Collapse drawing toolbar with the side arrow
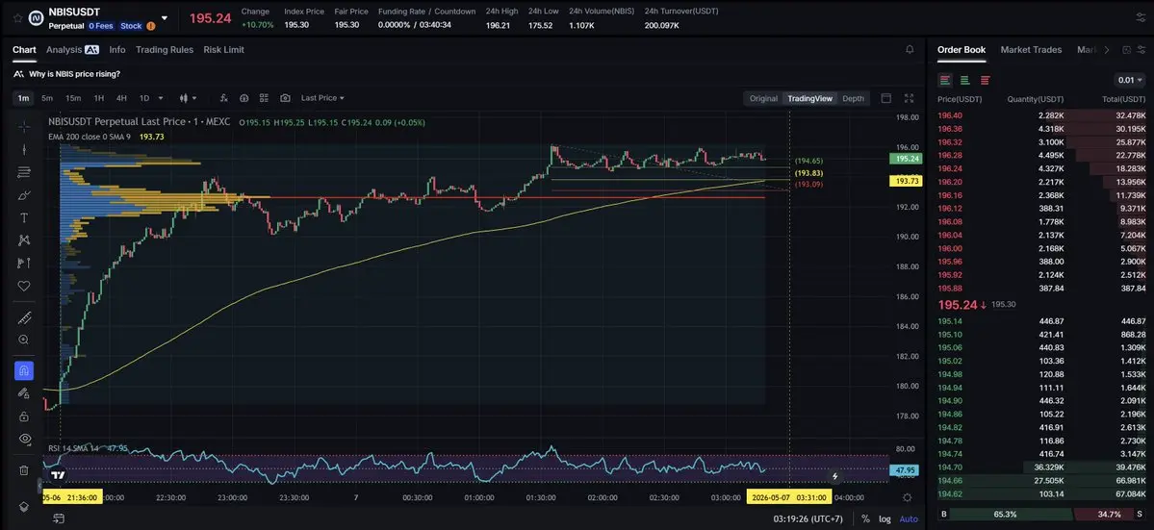Viewport: 1154px width, 530px height. click(x=39, y=486)
